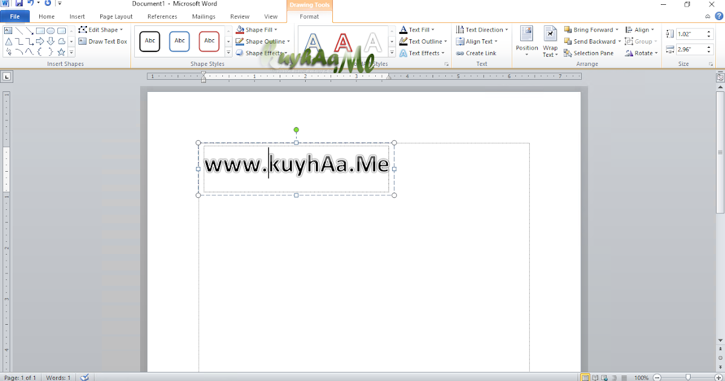This screenshot has width=725, height=381.
Task: Click the tab selector box beside the ruler
Action: coord(7,77)
